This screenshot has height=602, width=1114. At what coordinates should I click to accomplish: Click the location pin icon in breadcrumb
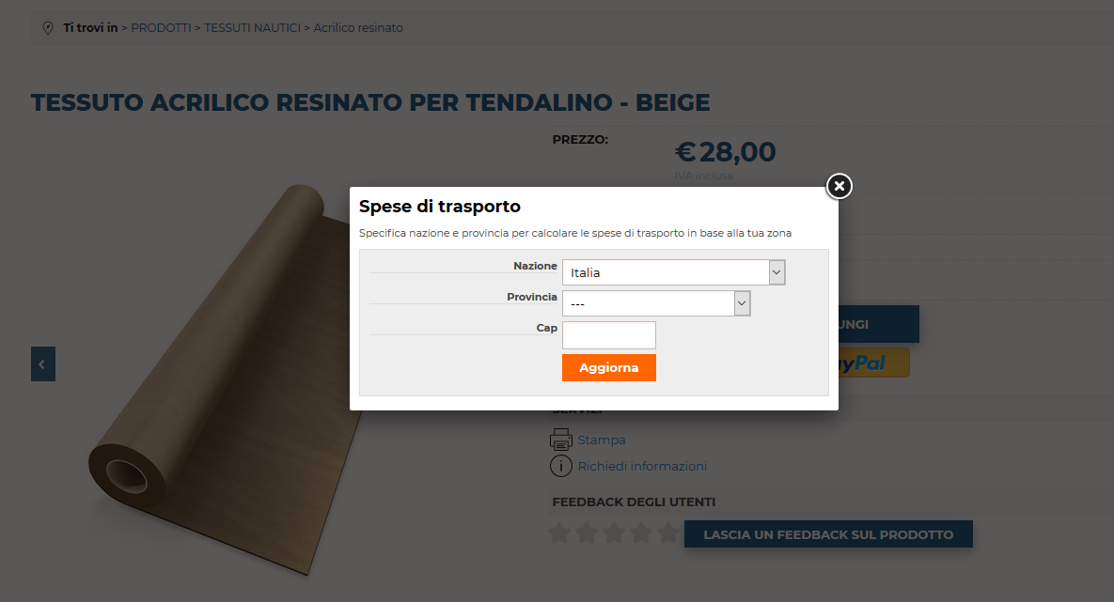(48, 28)
